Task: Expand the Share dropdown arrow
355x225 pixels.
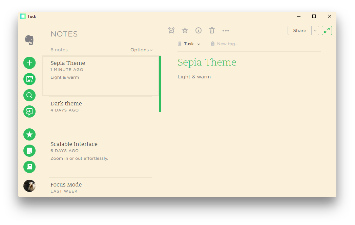Action: [x=315, y=30]
